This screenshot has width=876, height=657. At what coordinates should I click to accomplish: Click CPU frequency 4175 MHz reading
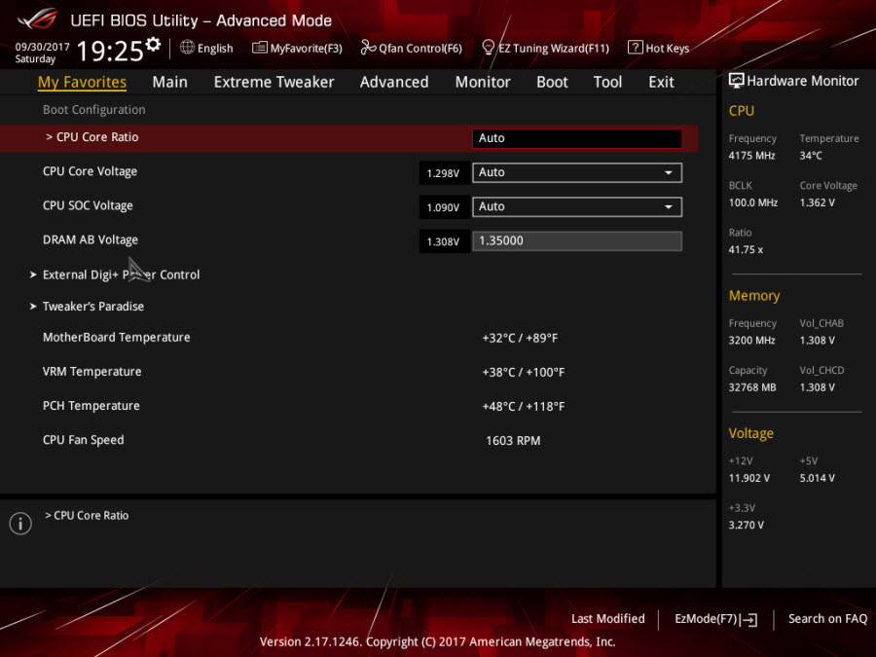coord(751,156)
